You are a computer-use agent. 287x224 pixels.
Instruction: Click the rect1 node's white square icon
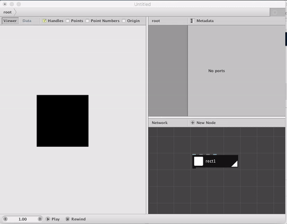(x=199, y=161)
